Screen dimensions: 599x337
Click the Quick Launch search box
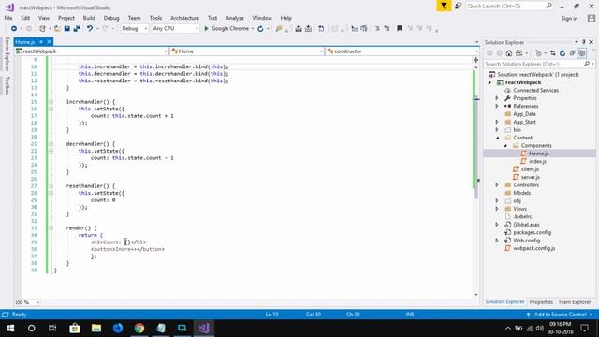[x=509, y=7]
